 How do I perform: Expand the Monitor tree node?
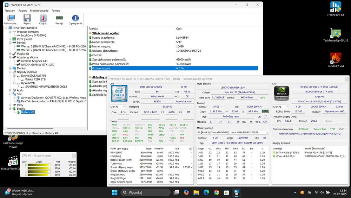click(10, 68)
